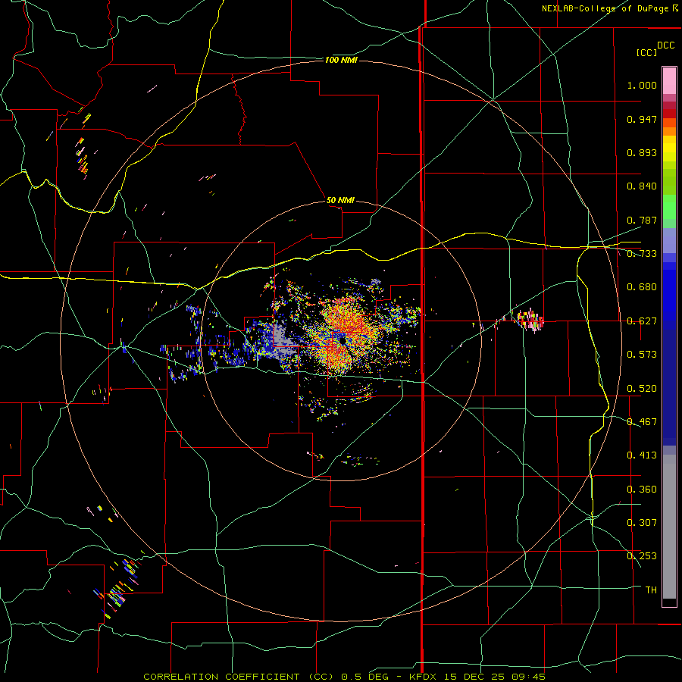Click the 0.627 color scale value
Screen dimensions: 682x682
pyautogui.click(x=642, y=321)
